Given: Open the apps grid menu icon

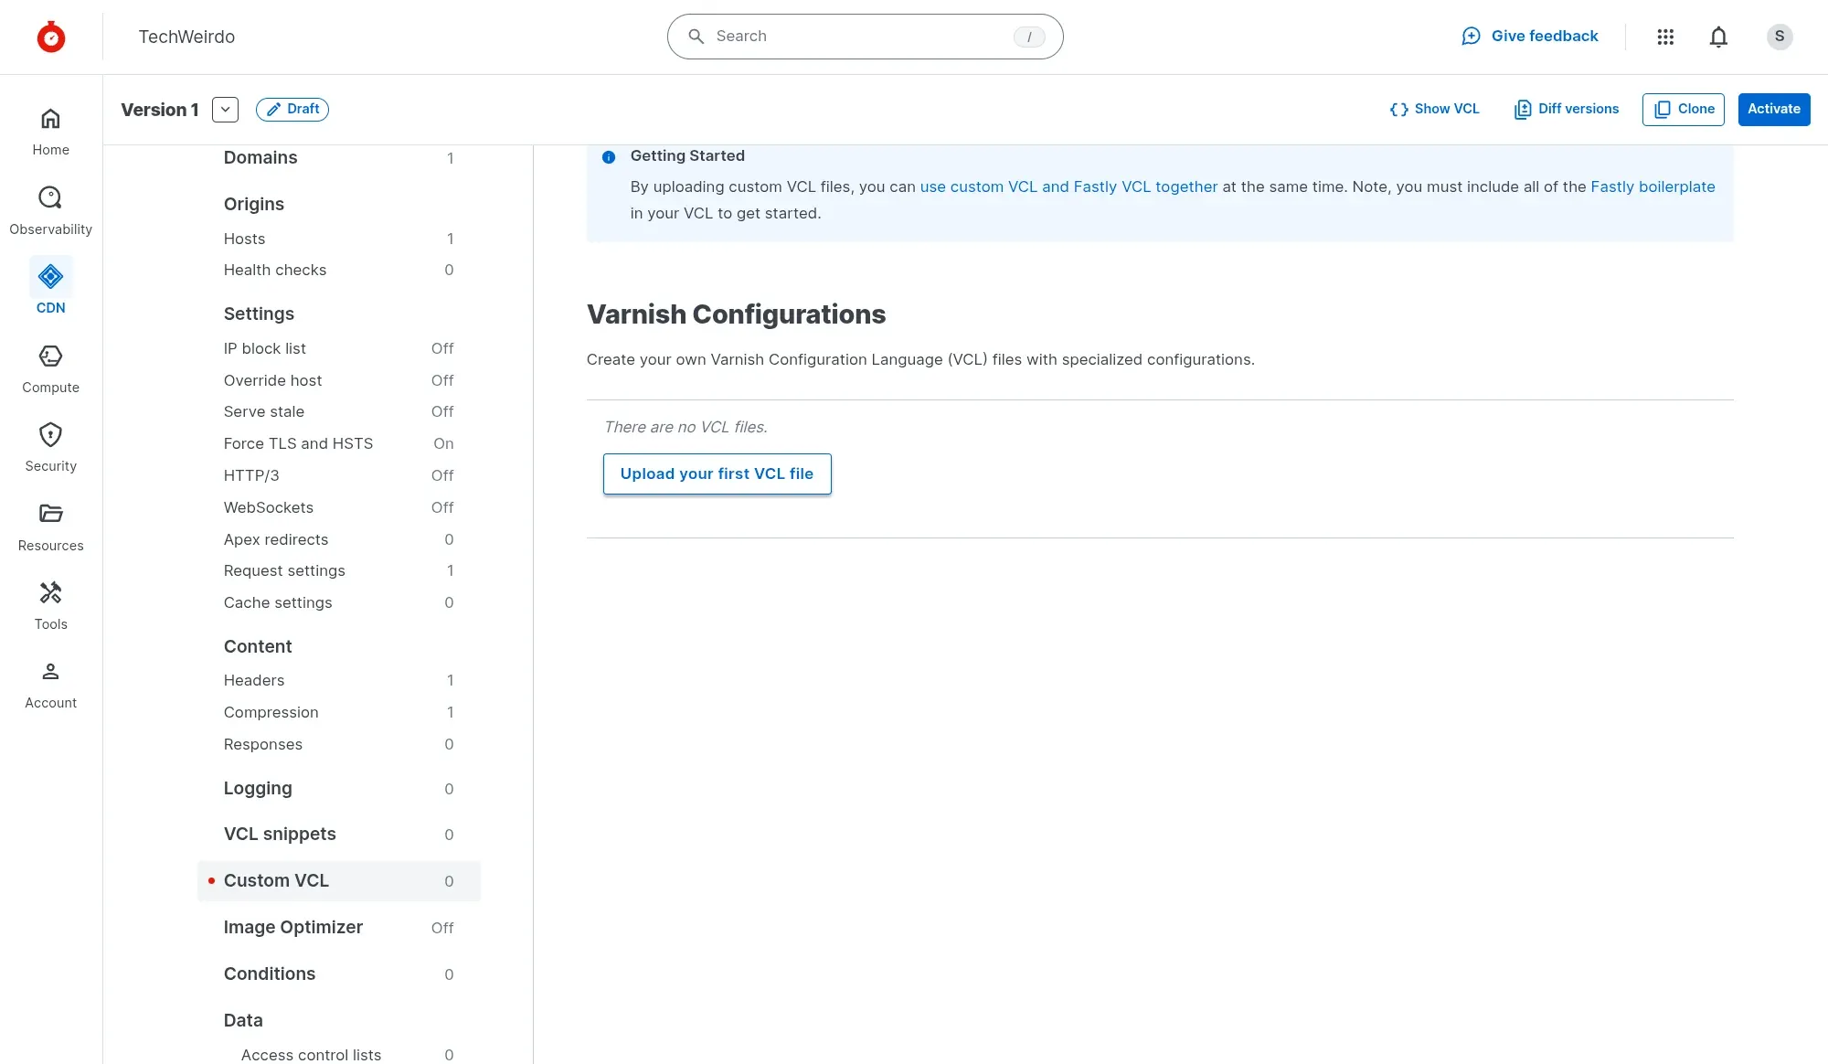Looking at the screenshot, I should 1665,37.
